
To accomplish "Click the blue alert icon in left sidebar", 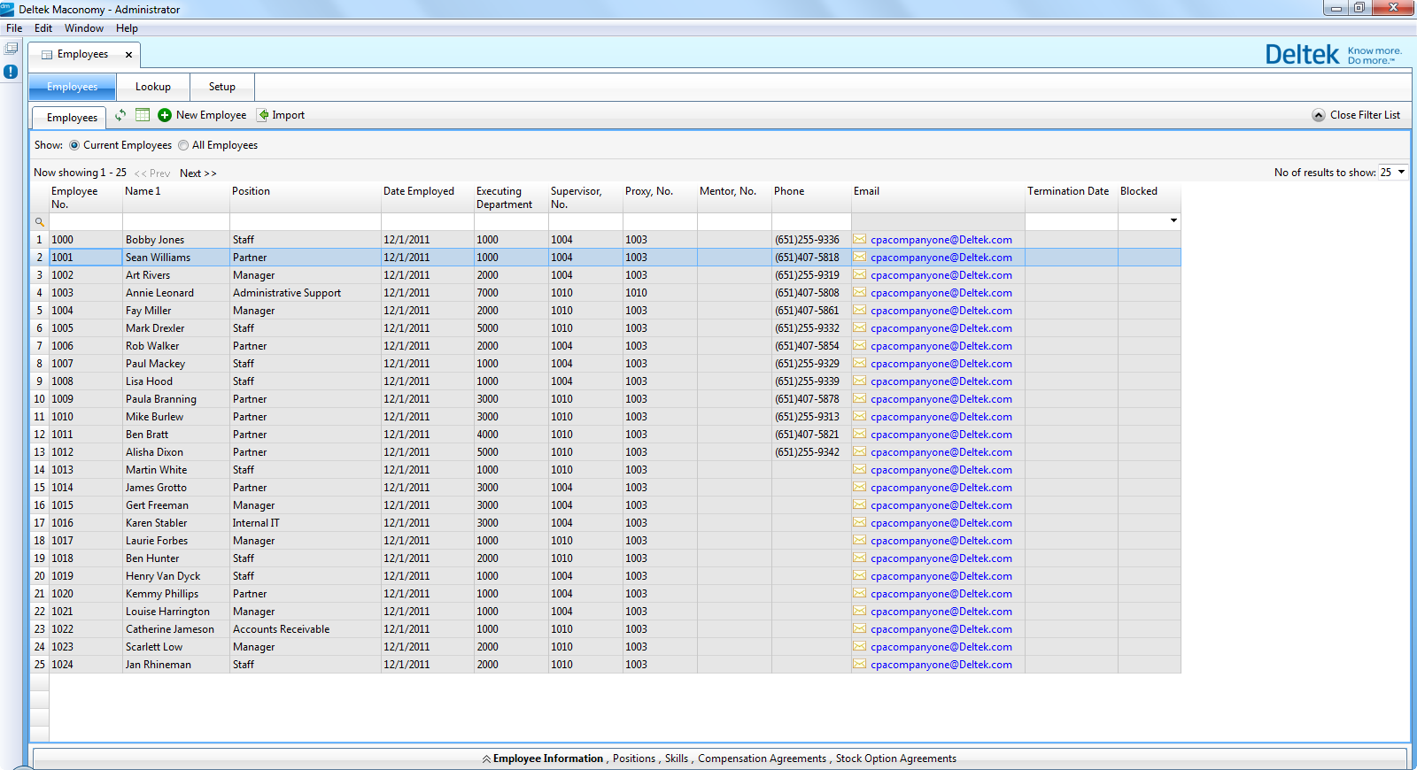I will coord(11,72).
